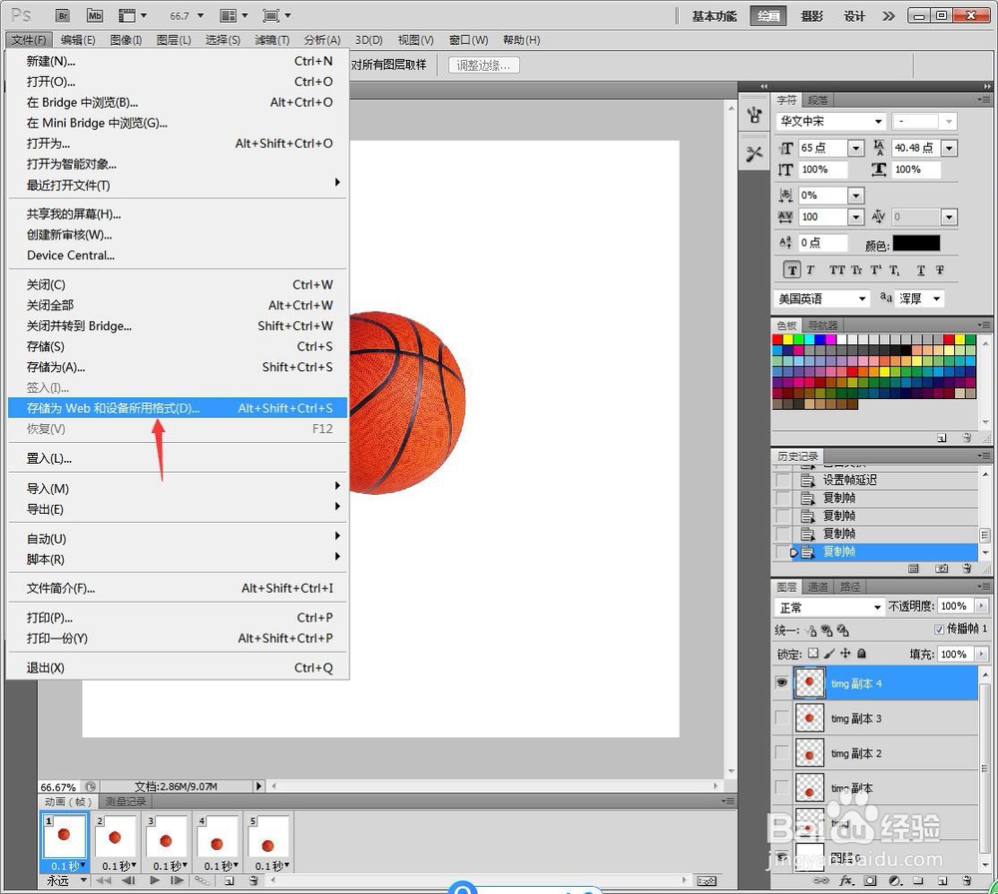The image size is (998, 894).
Task: Choose 存储为(A)... from File menu
Action: [178, 367]
